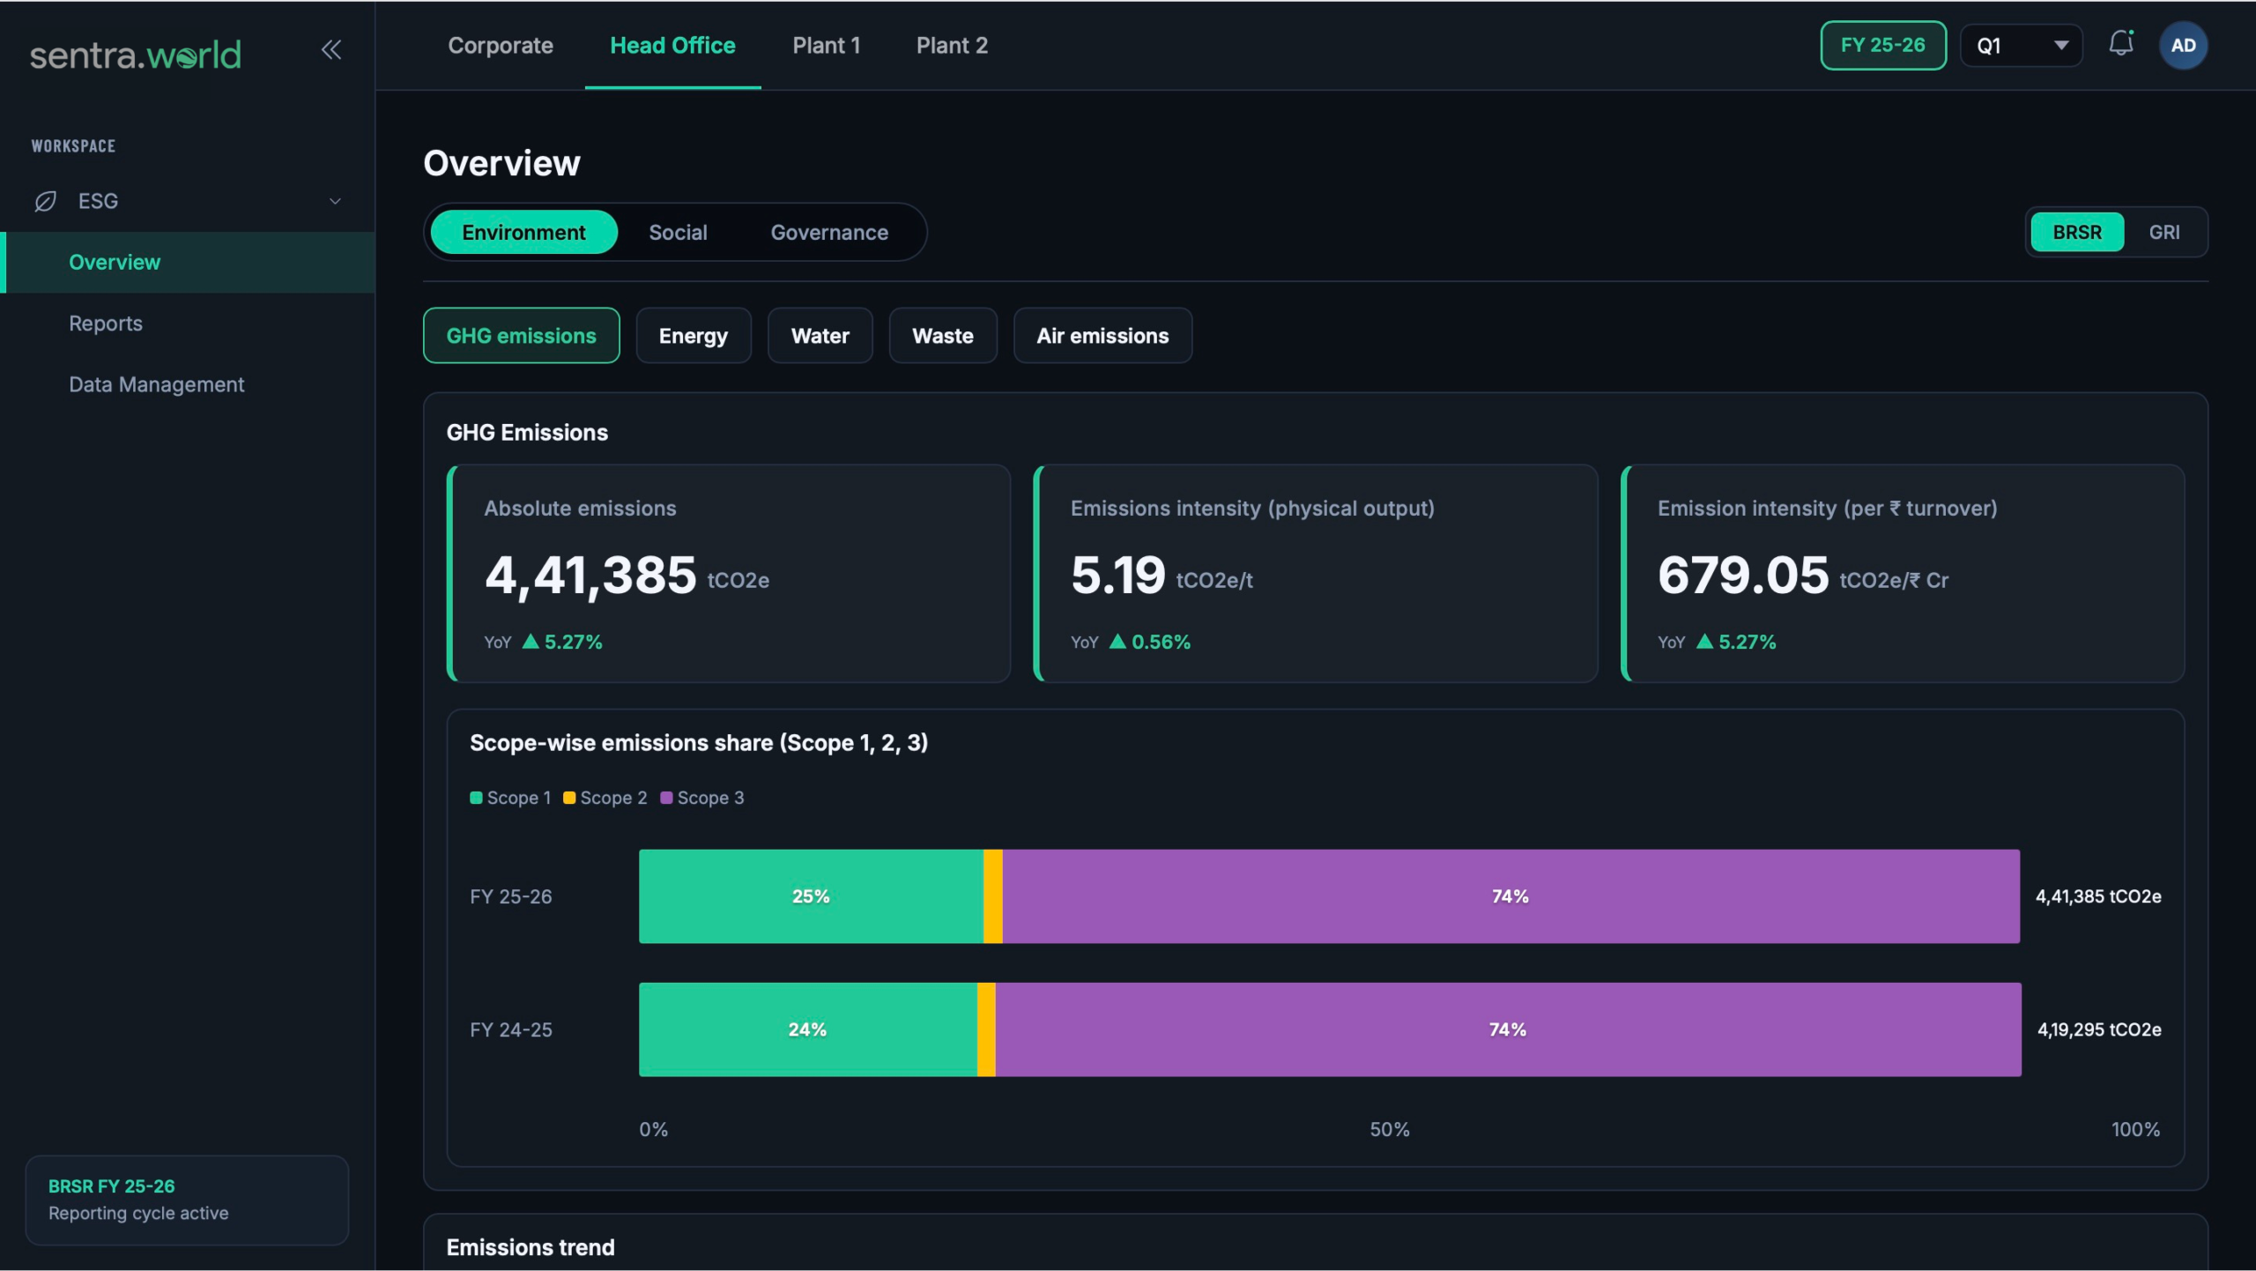Click the Absolute emissions card
The width and height of the screenshot is (2256, 1271).
point(729,573)
